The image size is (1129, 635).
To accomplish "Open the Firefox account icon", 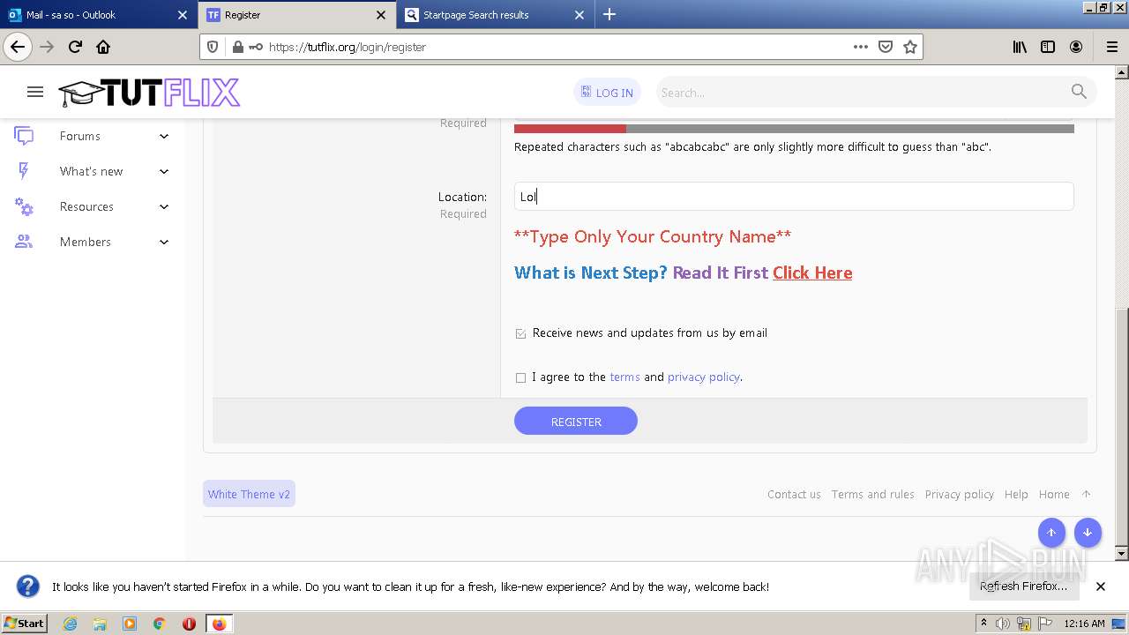I will click(1076, 47).
